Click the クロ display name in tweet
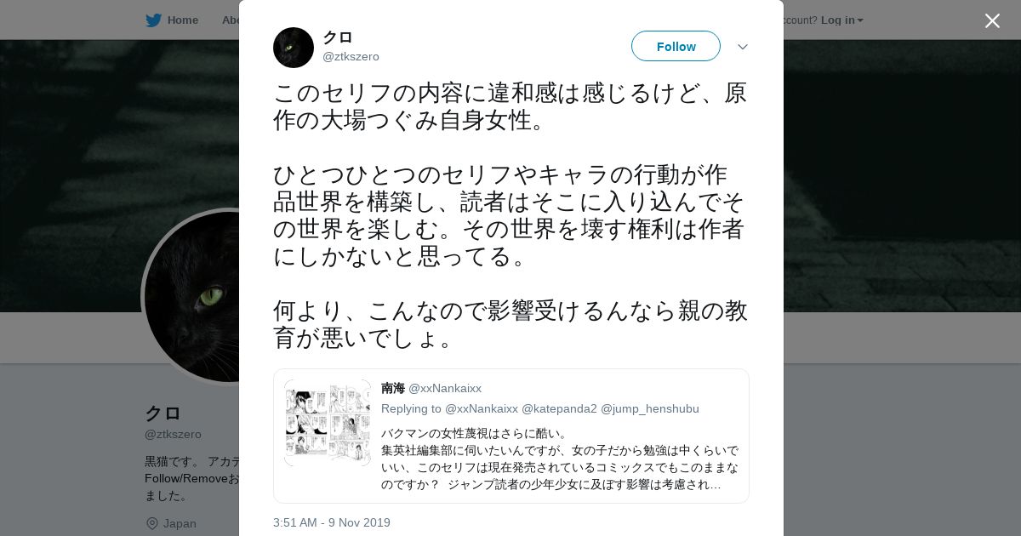The width and height of the screenshot is (1021, 536). [x=337, y=37]
